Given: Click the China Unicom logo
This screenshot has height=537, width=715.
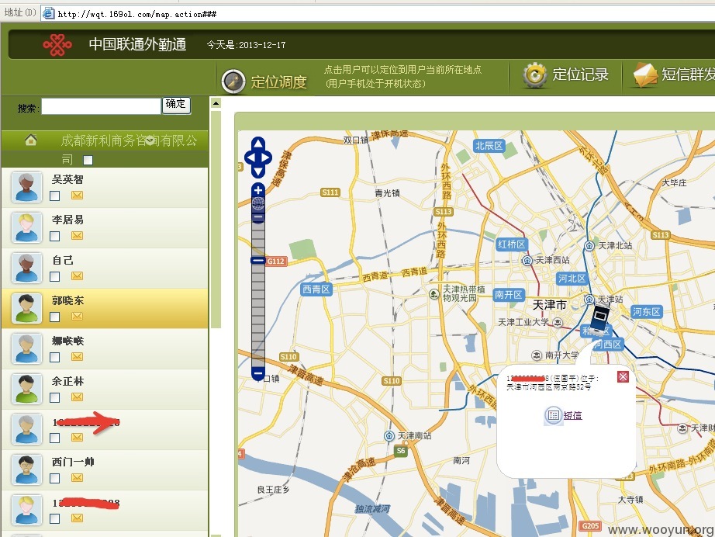Looking at the screenshot, I should pos(57,45).
